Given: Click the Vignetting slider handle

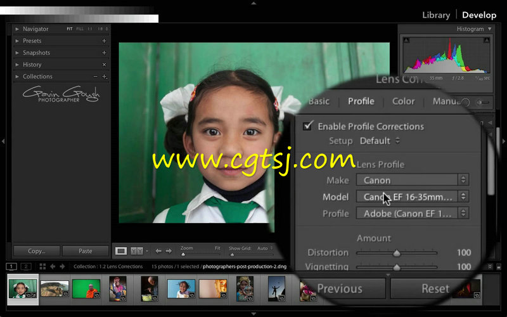Looking at the screenshot, I should pyautogui.click(x=397, y=267).
